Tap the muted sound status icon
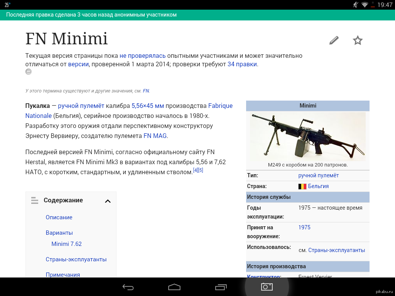 355,5
